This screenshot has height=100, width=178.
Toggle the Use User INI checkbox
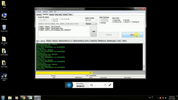pyautogui.click(x=60, y=19)
